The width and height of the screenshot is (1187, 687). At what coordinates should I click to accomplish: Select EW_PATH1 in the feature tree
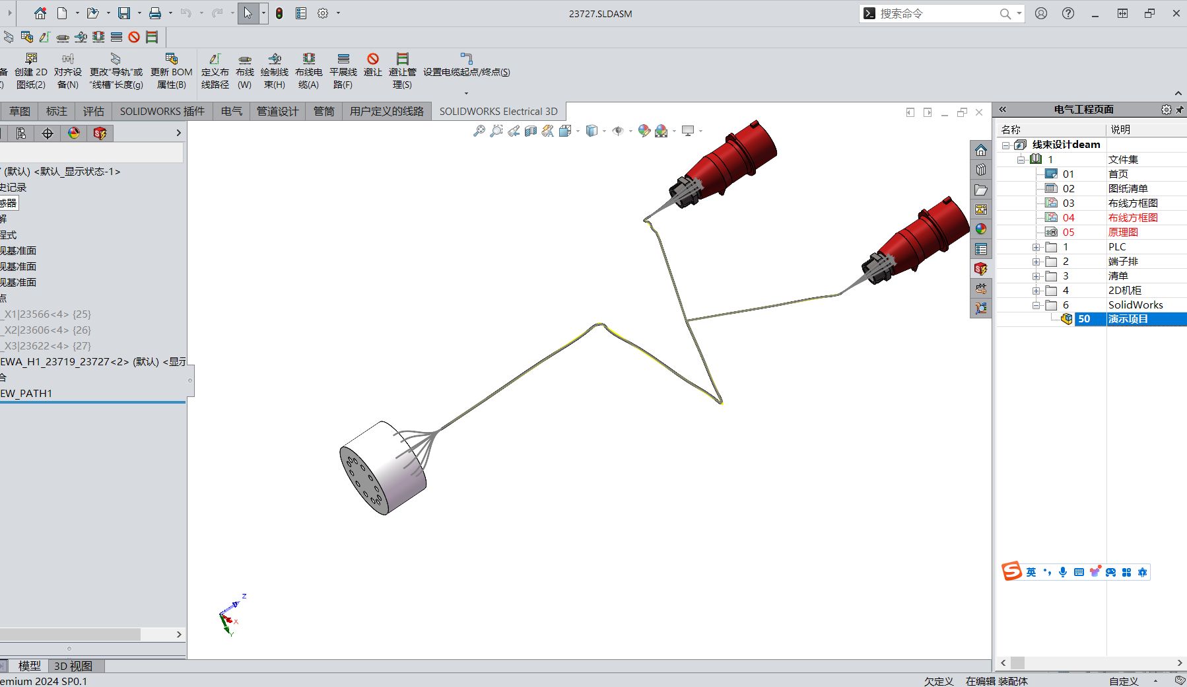(x=26, y=394)
